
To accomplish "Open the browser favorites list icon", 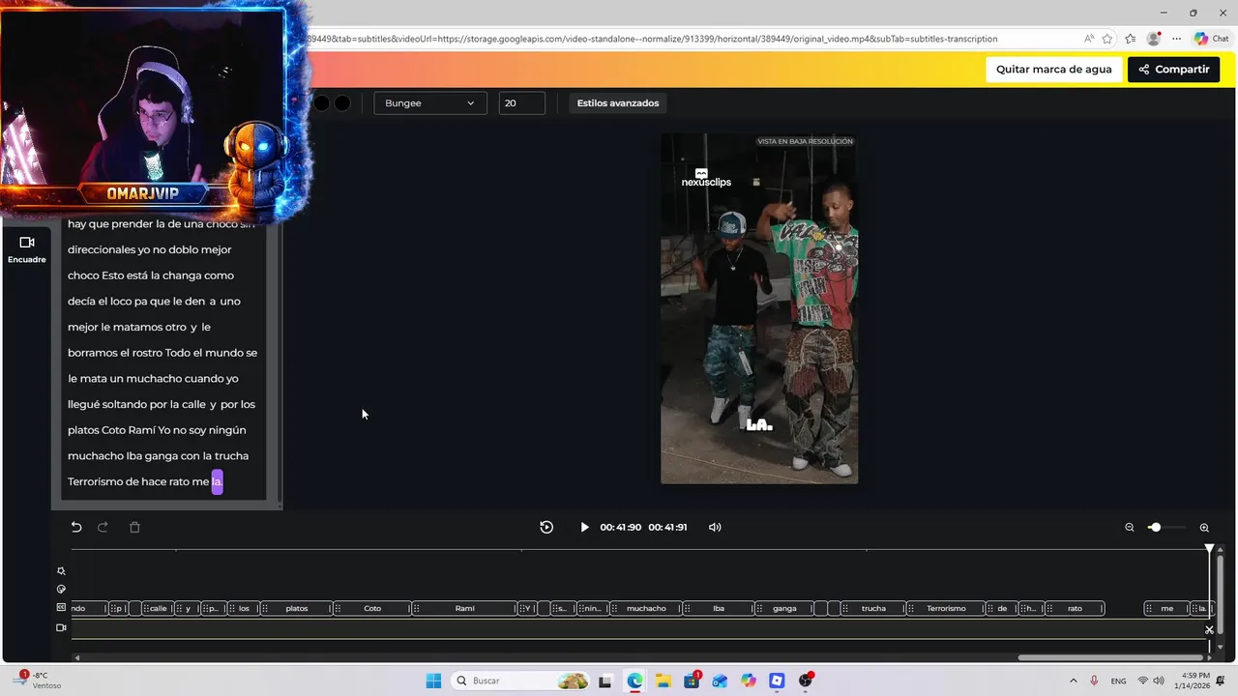I will [x=1130, y=39].
